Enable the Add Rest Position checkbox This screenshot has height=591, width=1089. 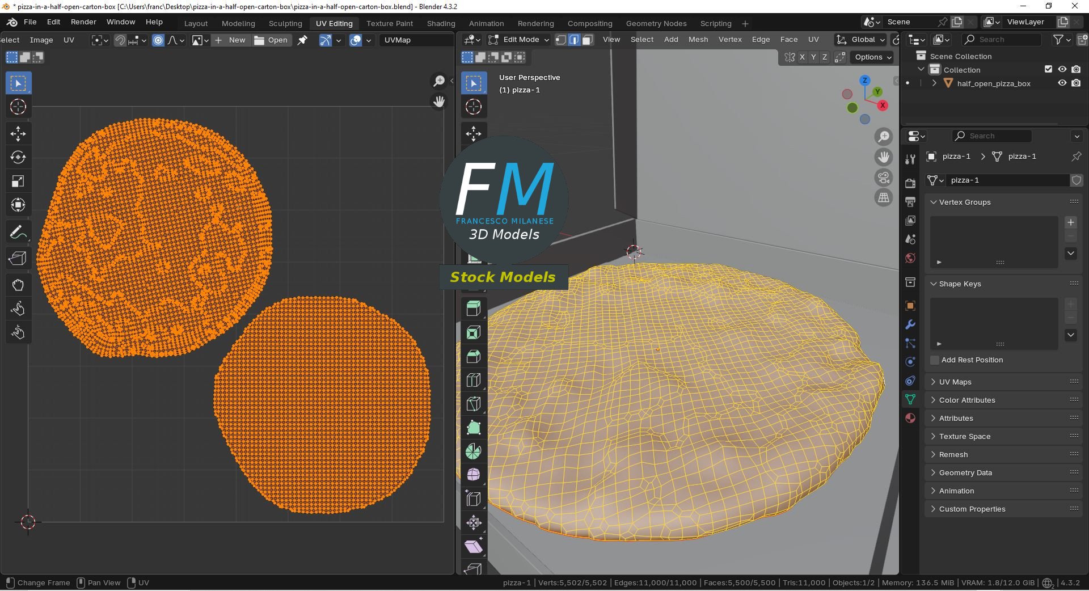[x=935, y=360]
